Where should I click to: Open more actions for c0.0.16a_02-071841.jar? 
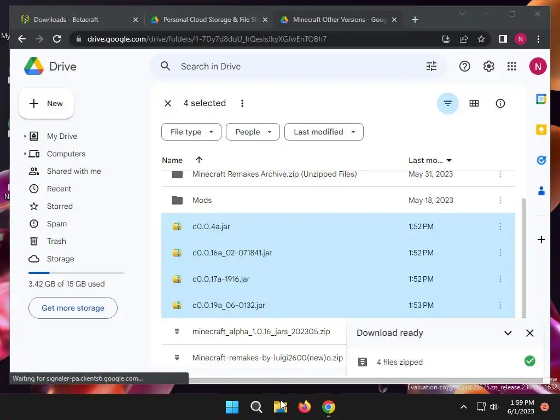[x=500, y=253]
